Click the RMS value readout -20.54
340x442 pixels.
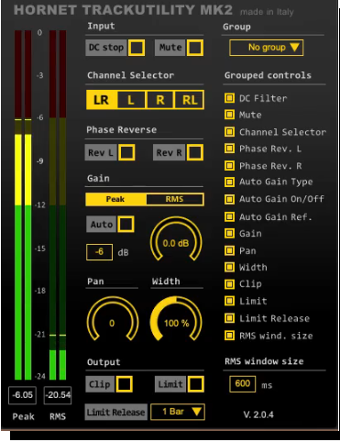(x=58, y=395)
